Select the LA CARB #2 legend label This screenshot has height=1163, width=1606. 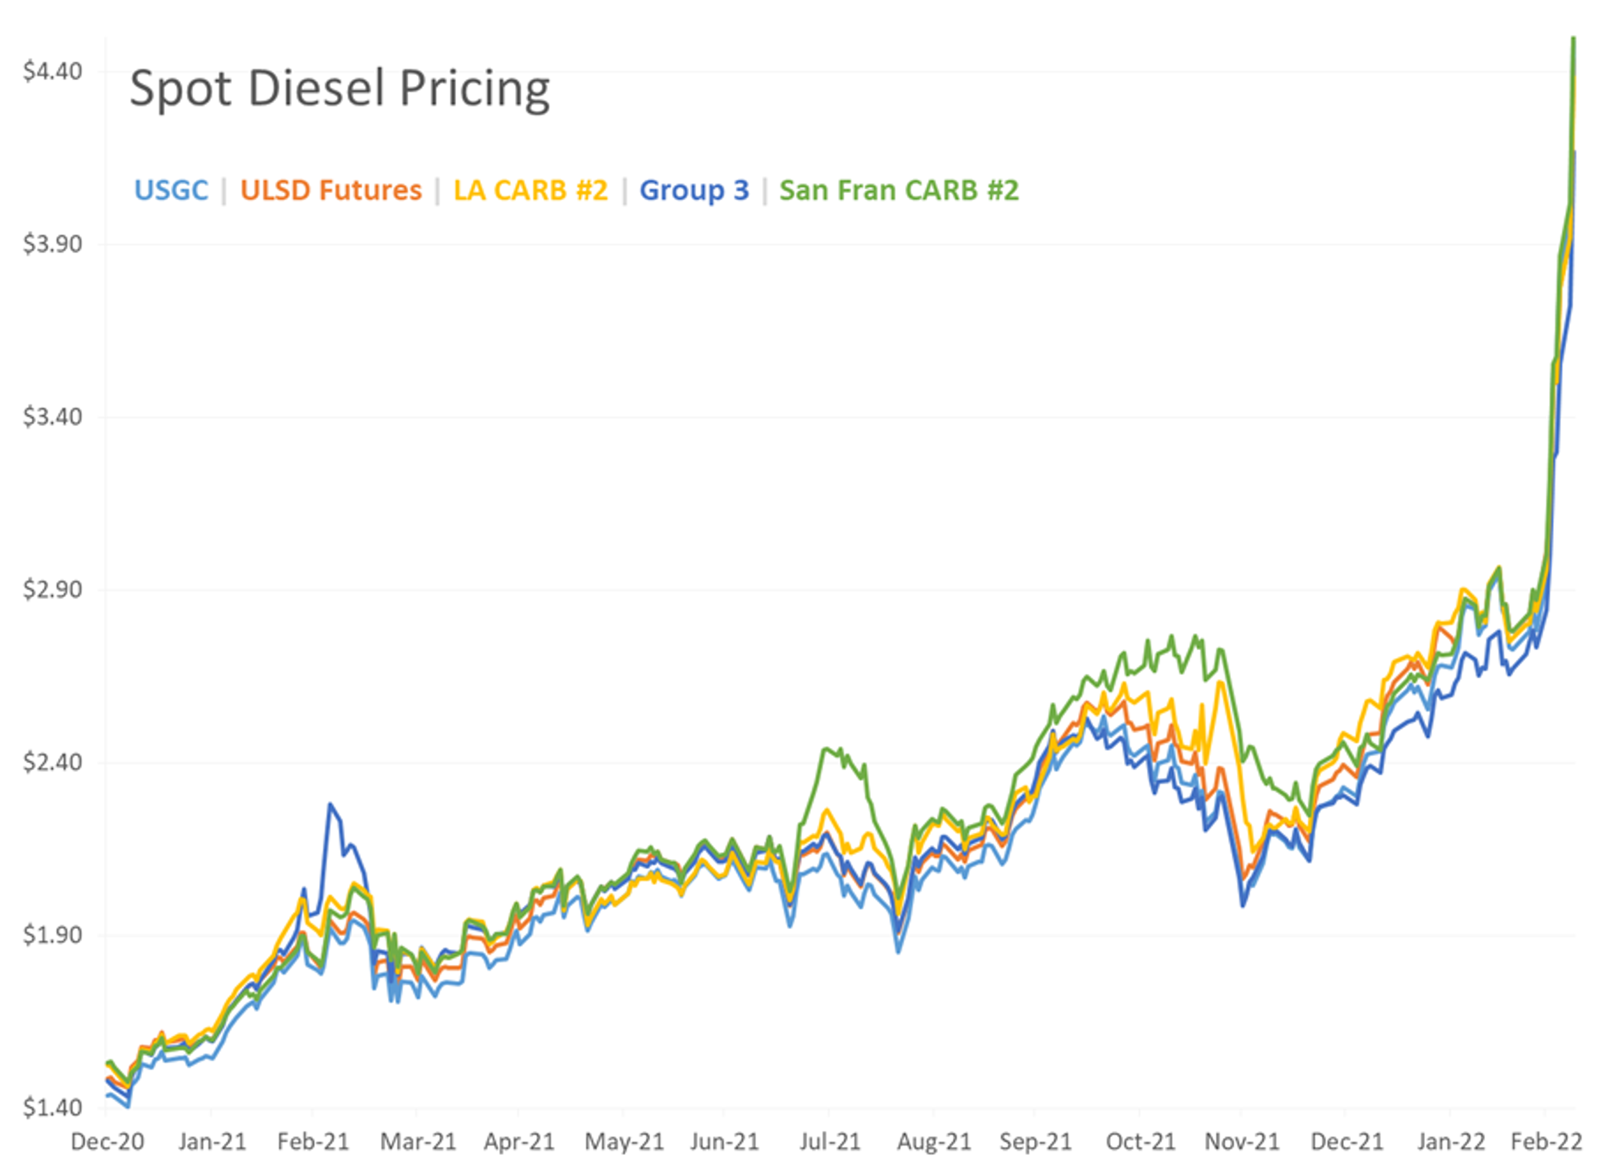(530, 190)
